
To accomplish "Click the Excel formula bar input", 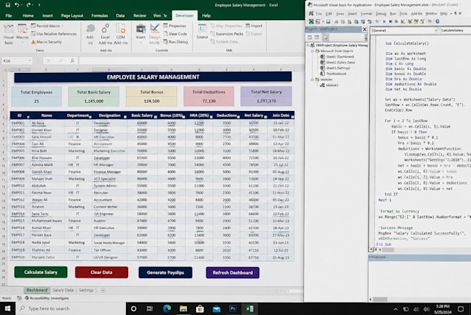I will pos(191,60).
